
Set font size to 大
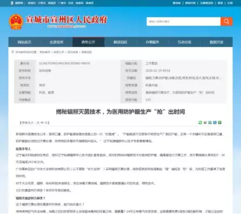point(38,123)
